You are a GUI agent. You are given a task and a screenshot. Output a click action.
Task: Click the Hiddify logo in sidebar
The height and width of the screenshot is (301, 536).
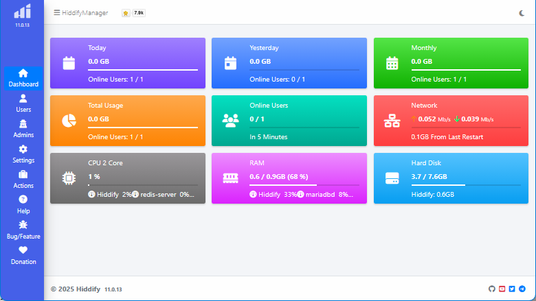point(23,12)
